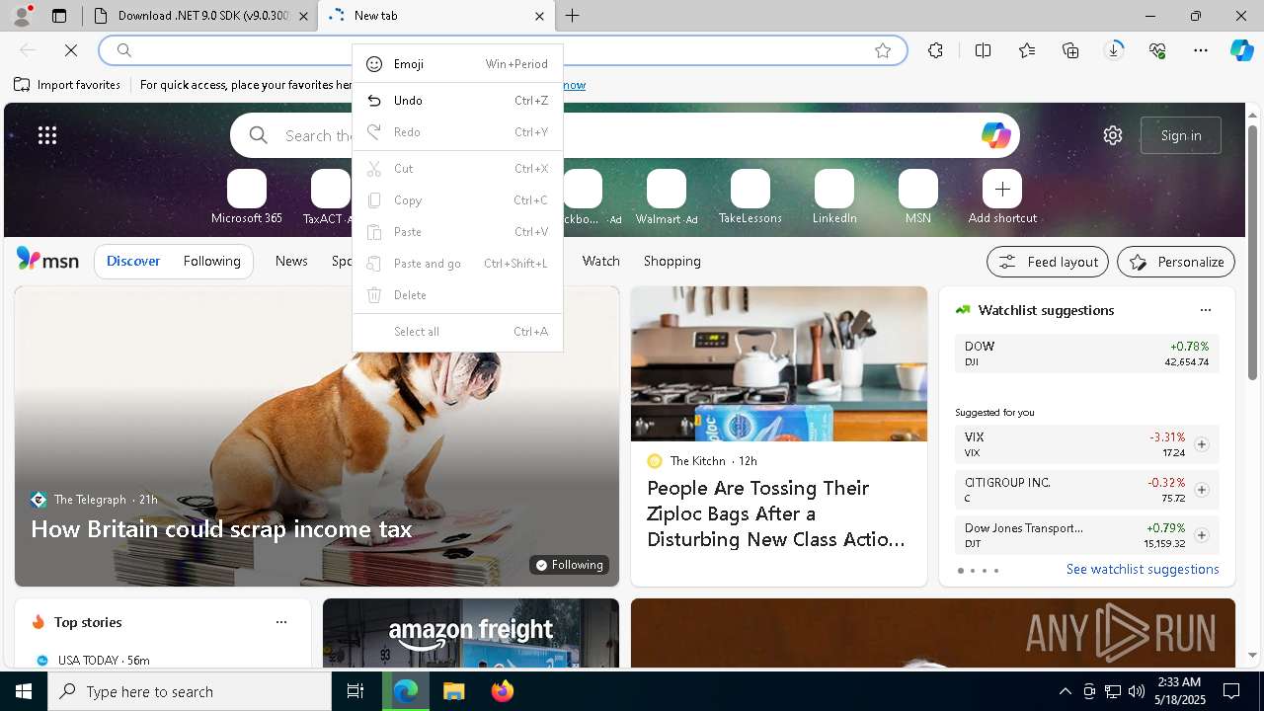The width and height of the screenshot is (1264, 711).
Task: Add Dow Jones Transport to watchlist
Action: tap(1201, 535)
